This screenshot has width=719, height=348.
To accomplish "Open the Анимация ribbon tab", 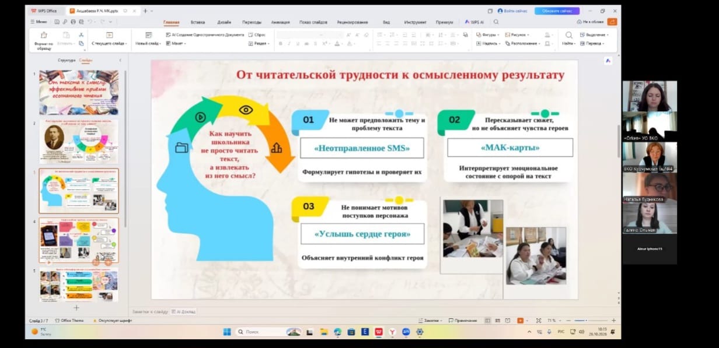I will click(x=280, y=22).
